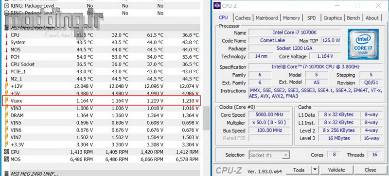The width and height of the screenshot is (389, 176).
Task: Click the Package value Socket 1200 LGA
Action: coord(295,48)
